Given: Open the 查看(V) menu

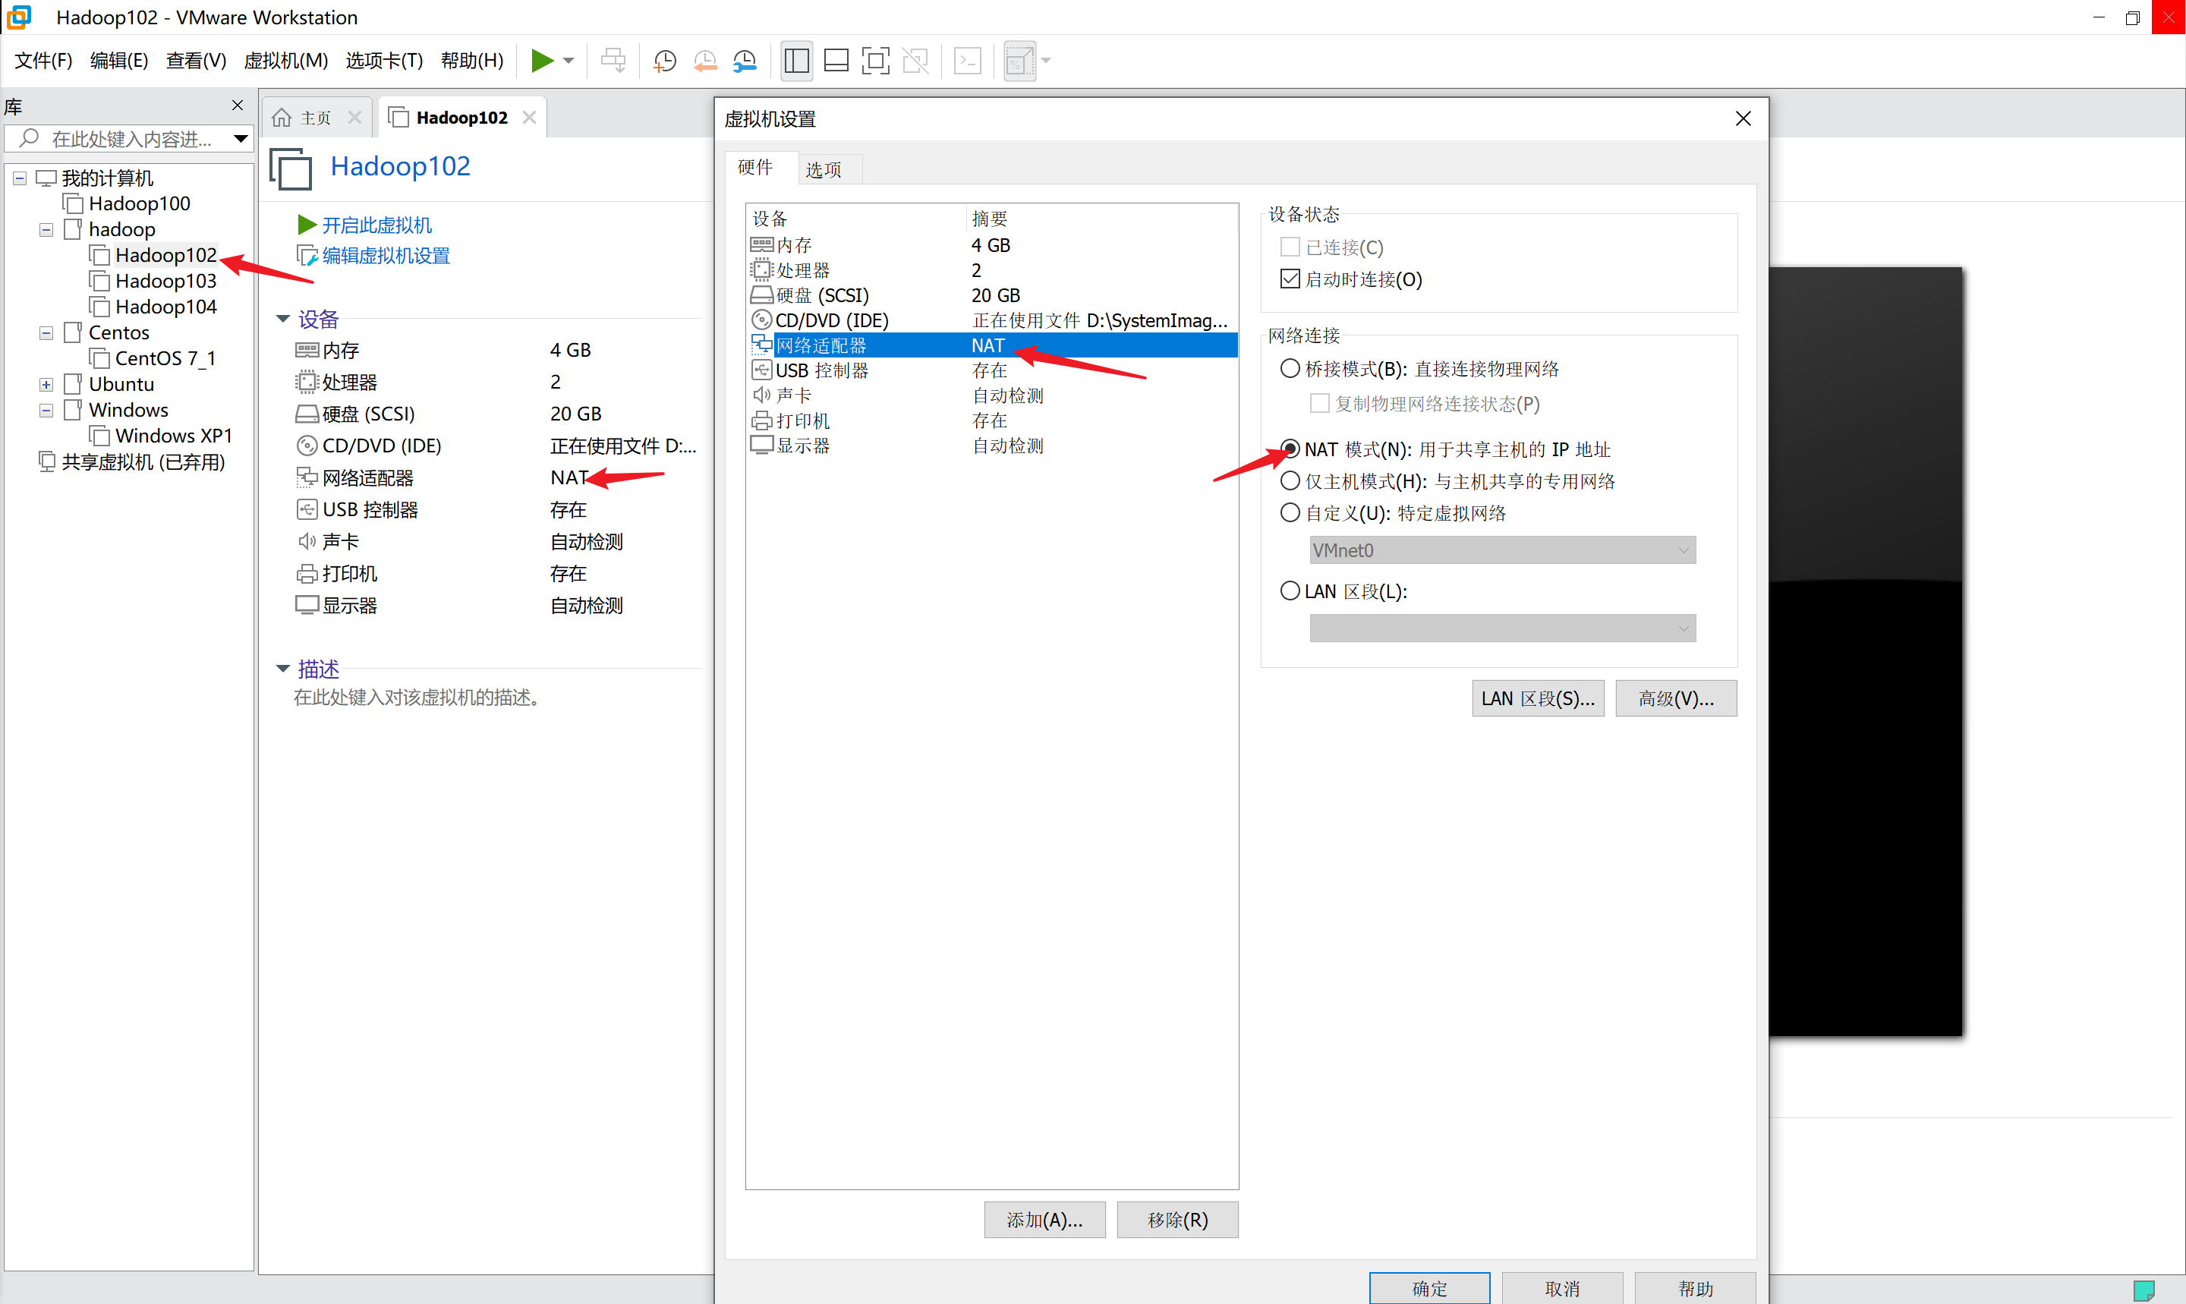Looking at the screenshot, I should coord(196,61).
